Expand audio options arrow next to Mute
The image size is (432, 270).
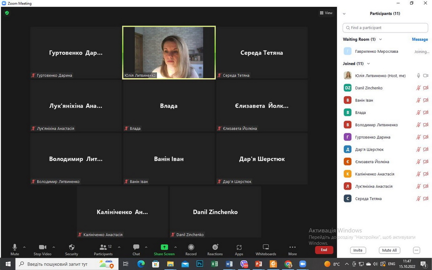coord(24,247)
